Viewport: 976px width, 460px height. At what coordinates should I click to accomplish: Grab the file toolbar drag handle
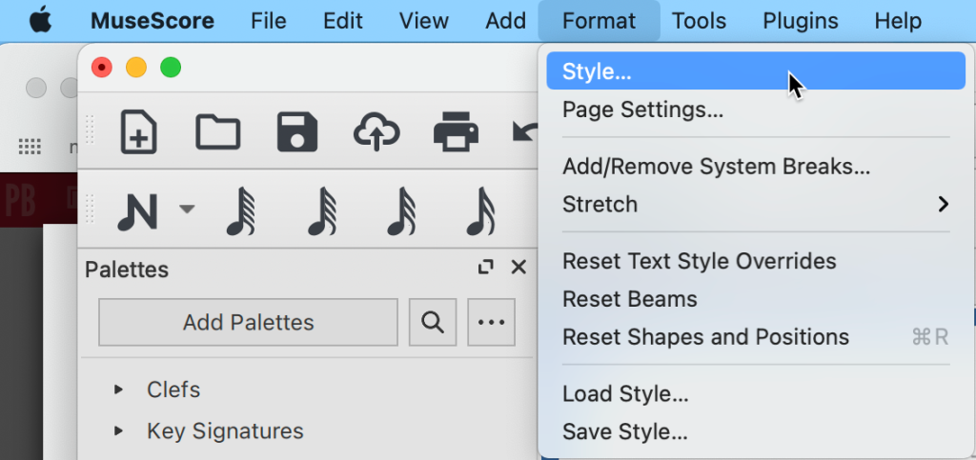tap(90, 130)
